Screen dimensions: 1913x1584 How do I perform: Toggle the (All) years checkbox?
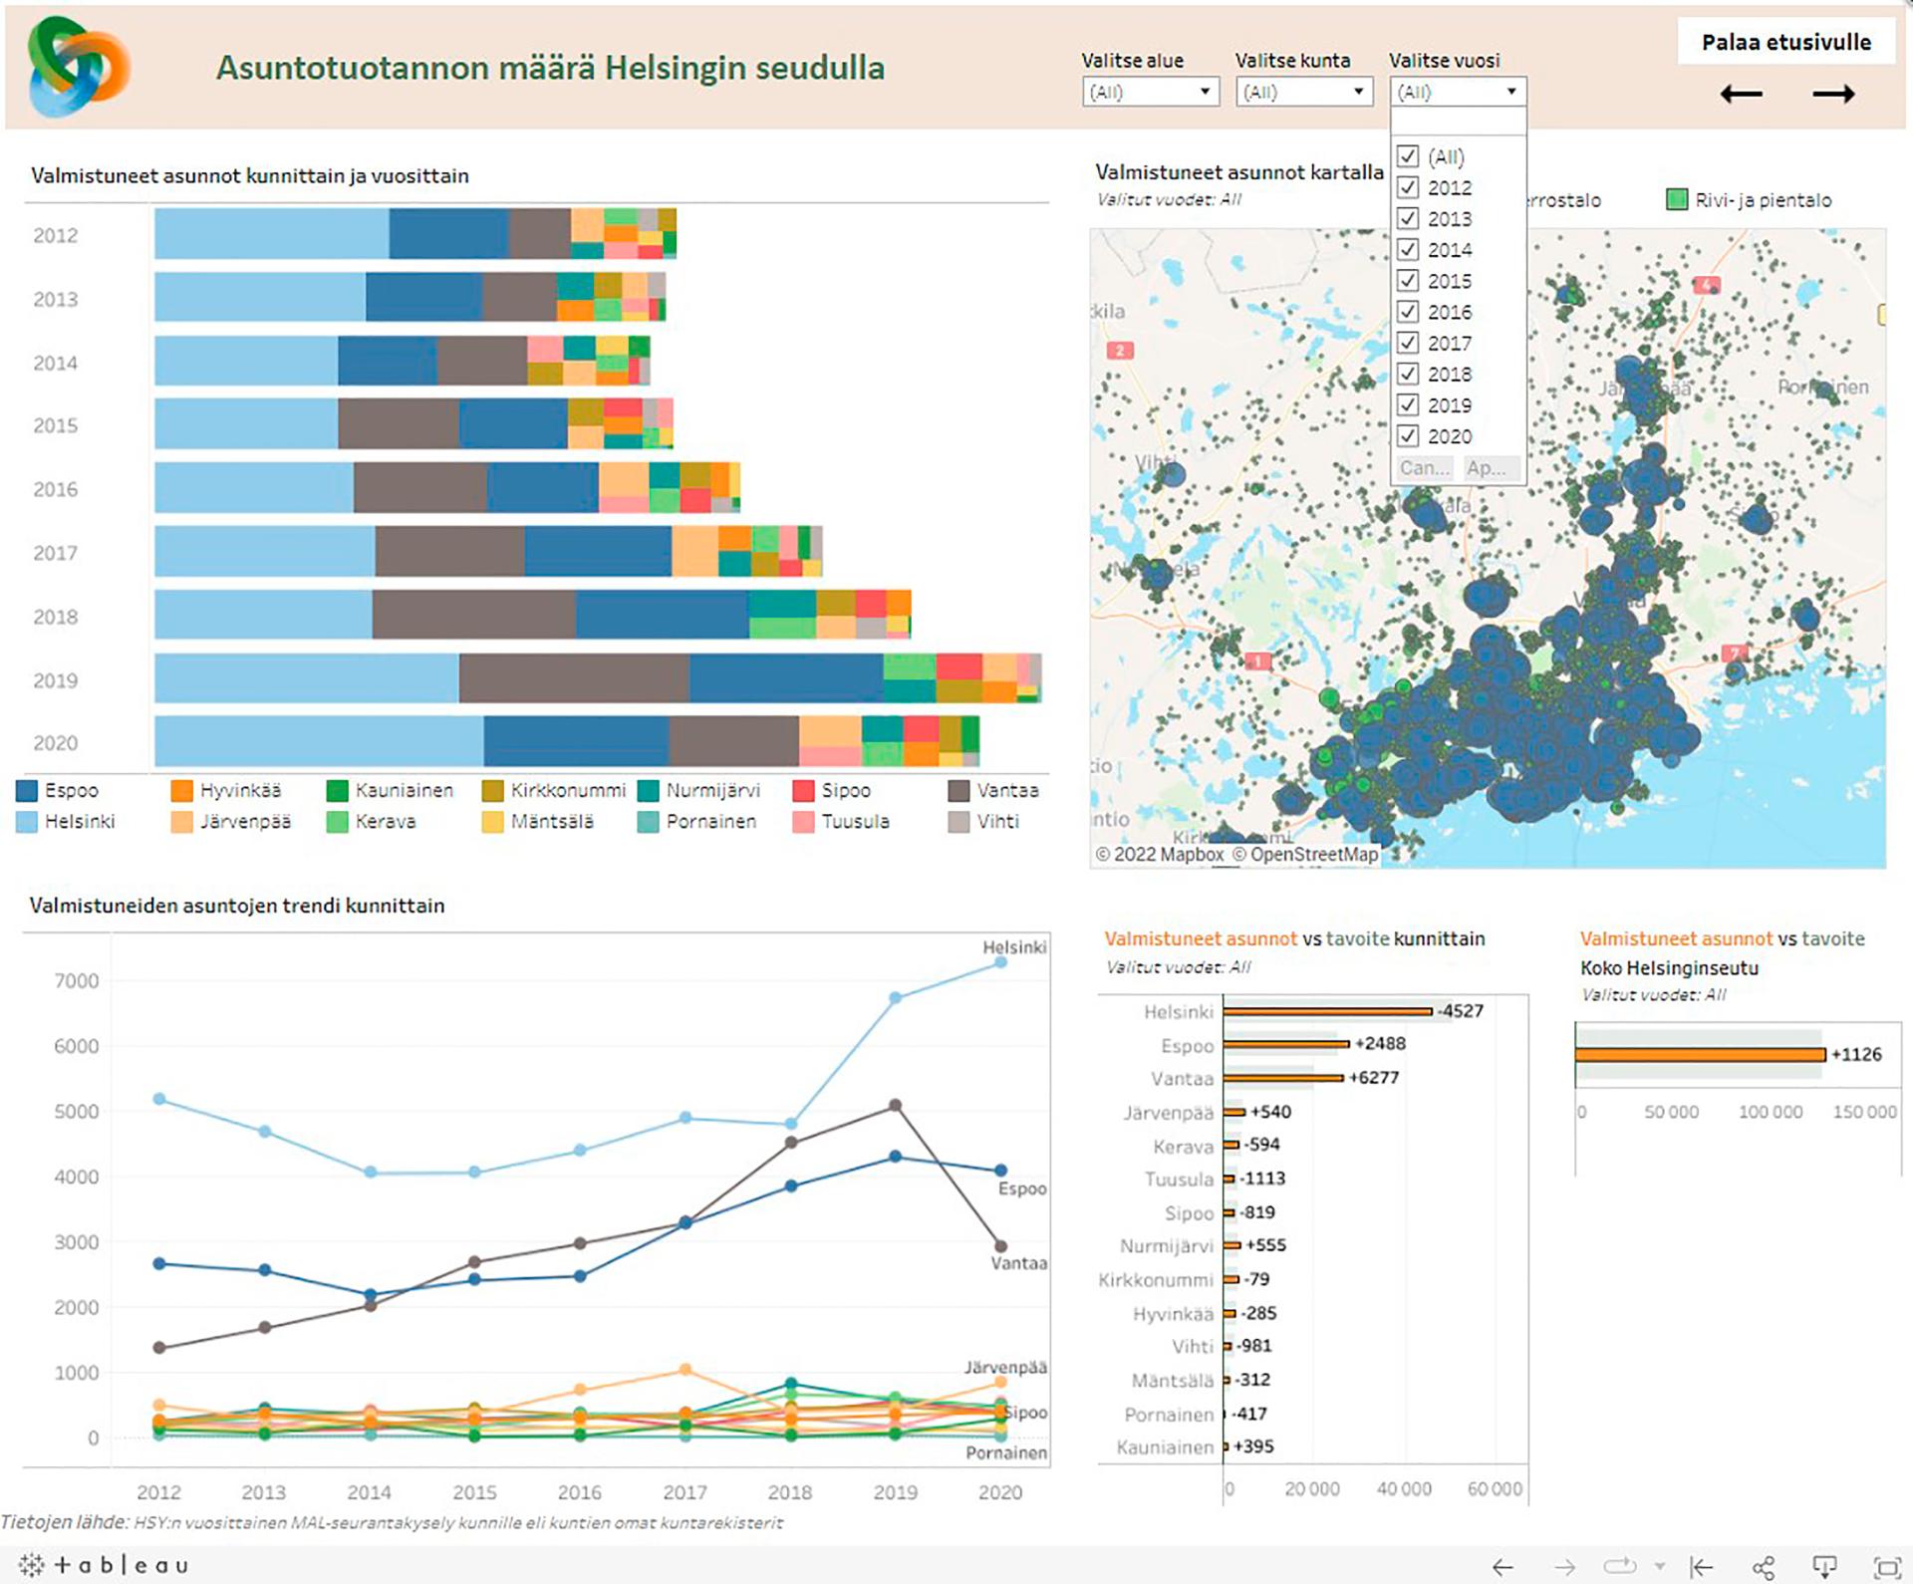(x=1408, y=156)
